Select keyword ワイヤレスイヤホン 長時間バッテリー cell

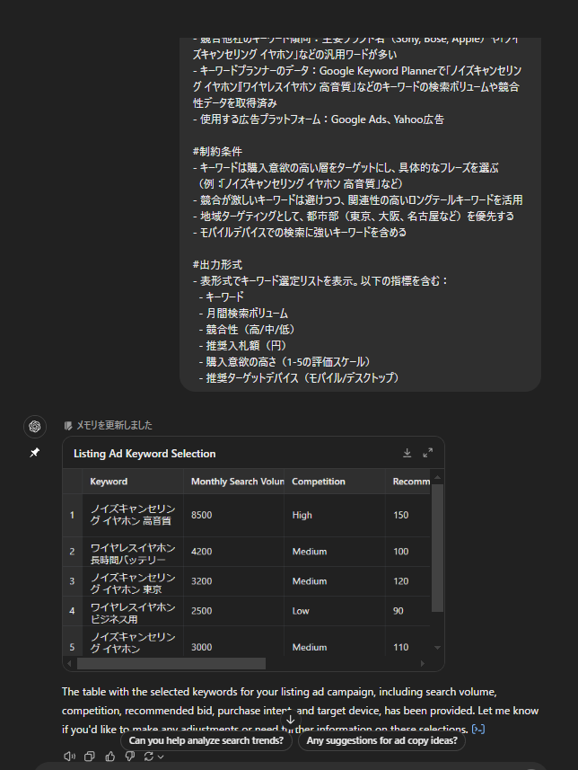coord(133,552)
